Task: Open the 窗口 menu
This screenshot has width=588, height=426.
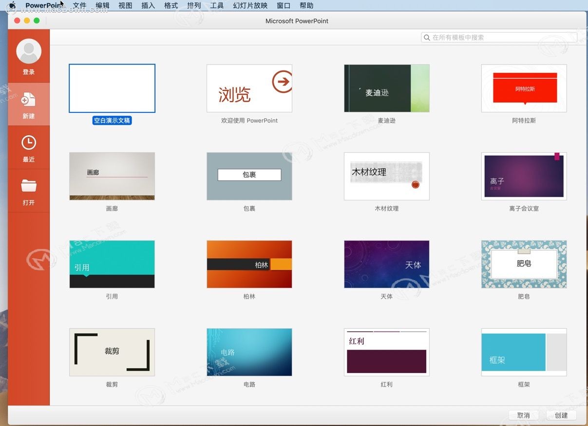Action: (x=284, y=5)
